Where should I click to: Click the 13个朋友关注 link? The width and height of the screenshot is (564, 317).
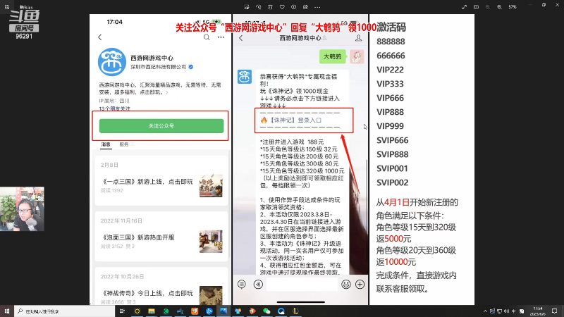pos(115,108)
